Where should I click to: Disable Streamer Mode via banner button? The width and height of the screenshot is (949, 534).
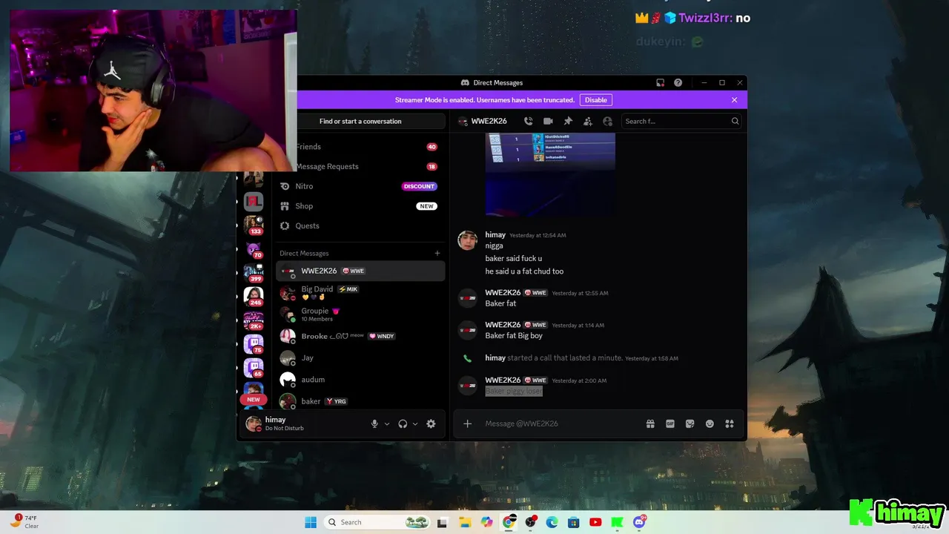[595, 100]
